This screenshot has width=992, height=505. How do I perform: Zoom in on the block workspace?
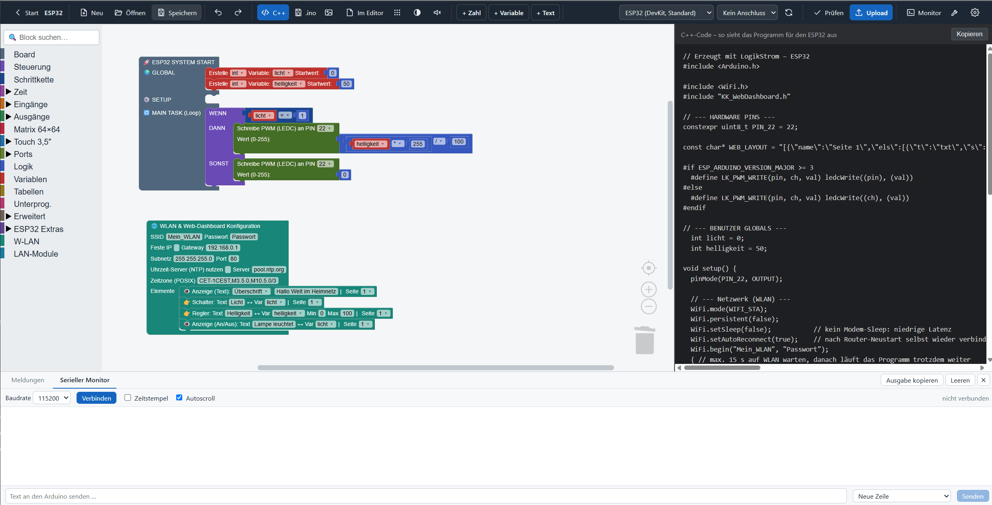tap(649, 289)
